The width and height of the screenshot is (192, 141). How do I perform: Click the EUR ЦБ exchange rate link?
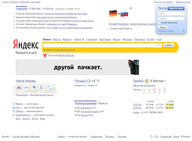point(137,108)
